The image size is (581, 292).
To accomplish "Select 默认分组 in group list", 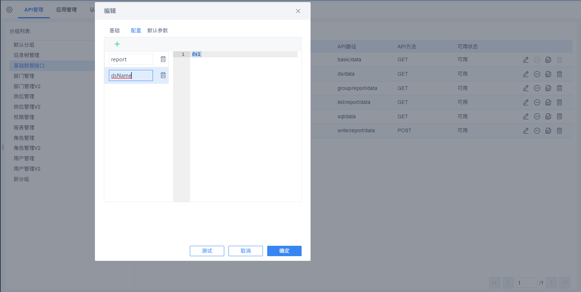I will 24,45.
